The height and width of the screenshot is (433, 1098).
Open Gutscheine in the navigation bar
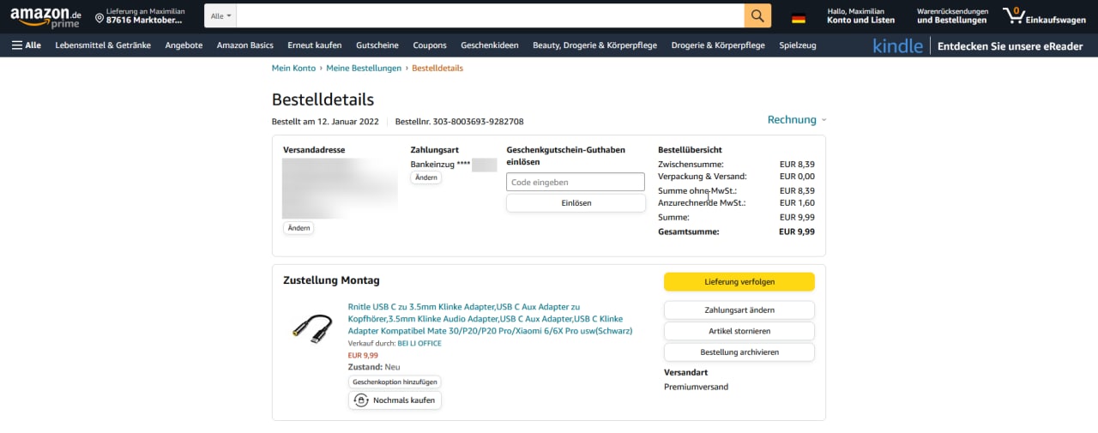pos(377,45)
